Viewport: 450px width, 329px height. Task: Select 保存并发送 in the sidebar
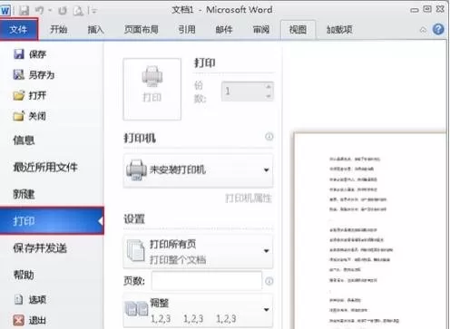pos(40,248)
